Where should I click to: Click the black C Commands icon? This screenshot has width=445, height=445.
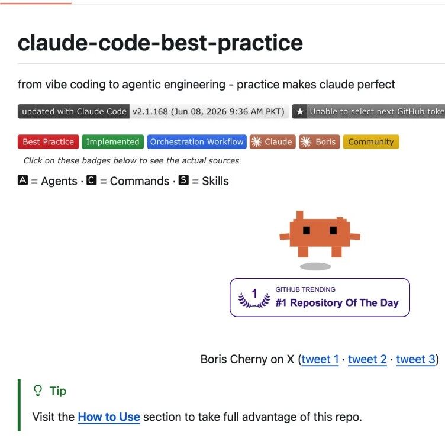[91, 180]
